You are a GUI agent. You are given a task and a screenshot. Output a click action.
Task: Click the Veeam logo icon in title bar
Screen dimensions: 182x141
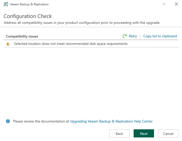(6, 4)
